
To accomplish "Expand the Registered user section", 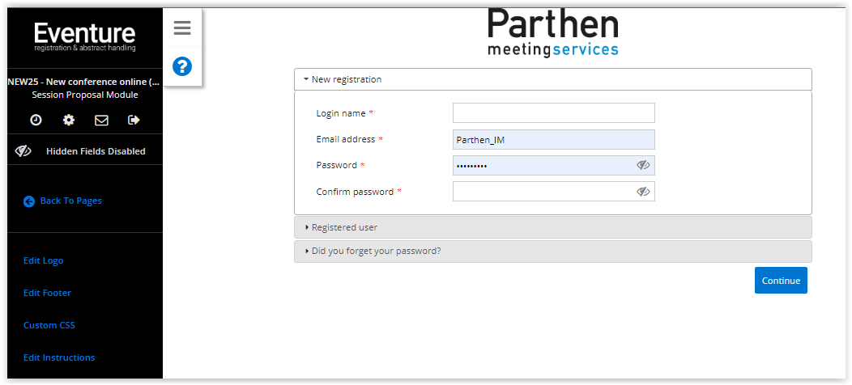I will 553,227.
